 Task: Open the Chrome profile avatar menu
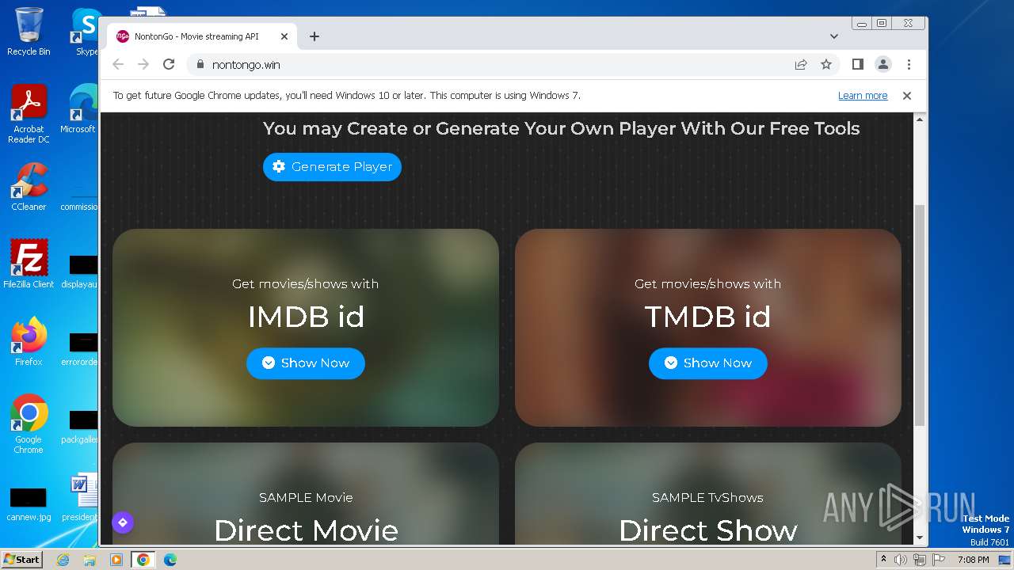pos(882,64)
